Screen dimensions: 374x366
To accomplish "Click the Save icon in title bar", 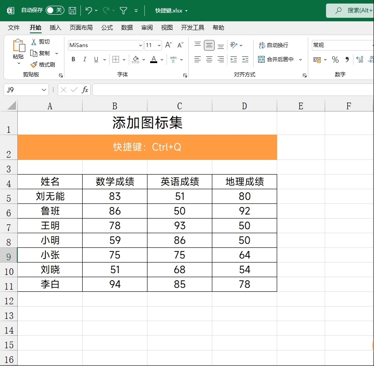I will tap(72, 11).
